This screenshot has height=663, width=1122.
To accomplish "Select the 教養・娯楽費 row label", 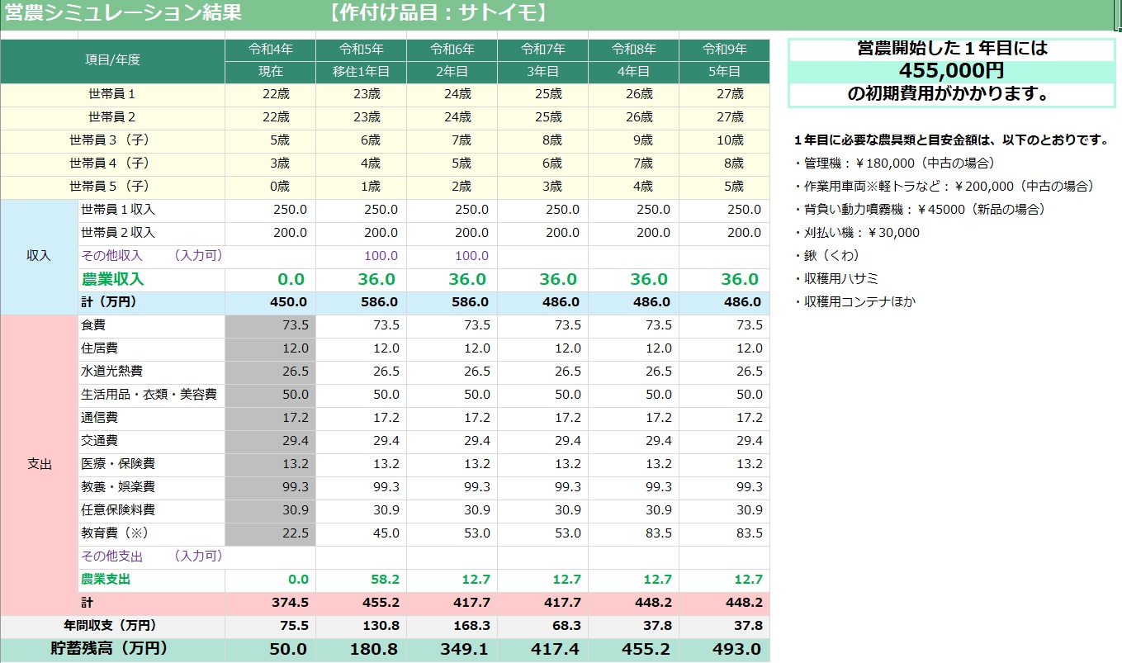I will pyautogui.click(x=152, y=487).
